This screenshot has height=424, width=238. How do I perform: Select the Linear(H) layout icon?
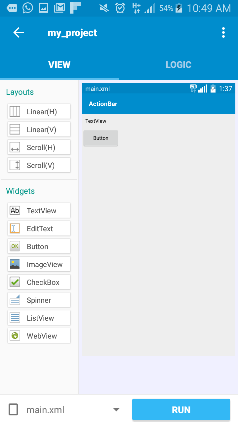[15, 111]
